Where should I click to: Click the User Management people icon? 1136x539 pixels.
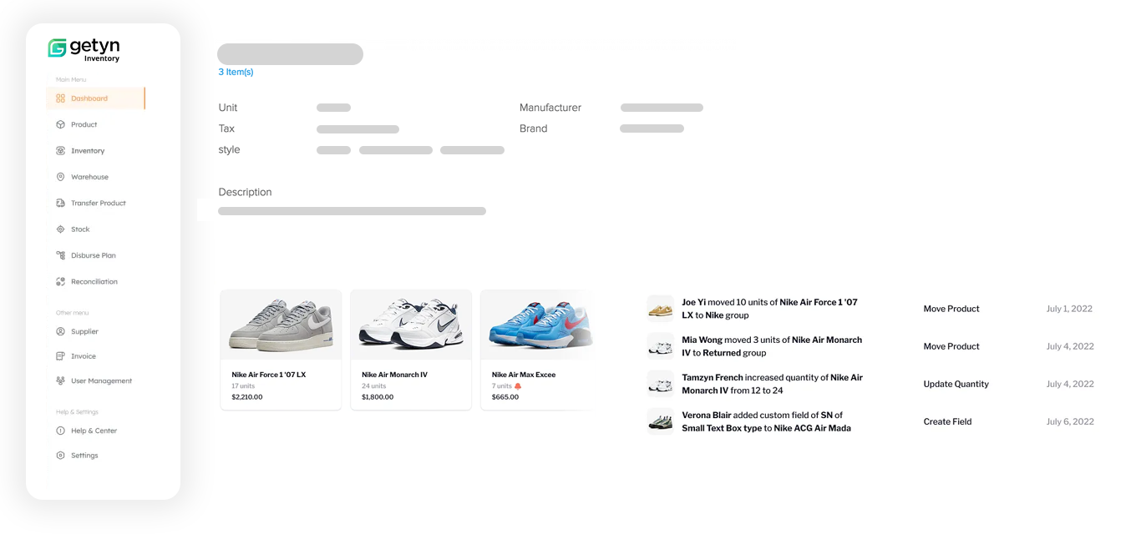60,380
